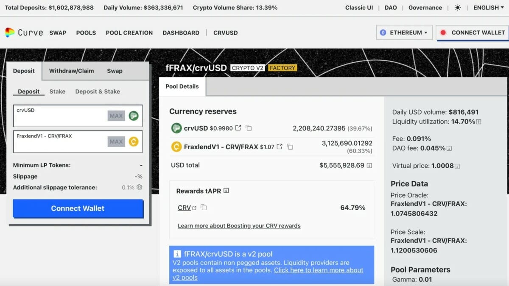Open Learn more about Boosting CRV rewards
The image size is (509, 286).
(x=239, y=226)
